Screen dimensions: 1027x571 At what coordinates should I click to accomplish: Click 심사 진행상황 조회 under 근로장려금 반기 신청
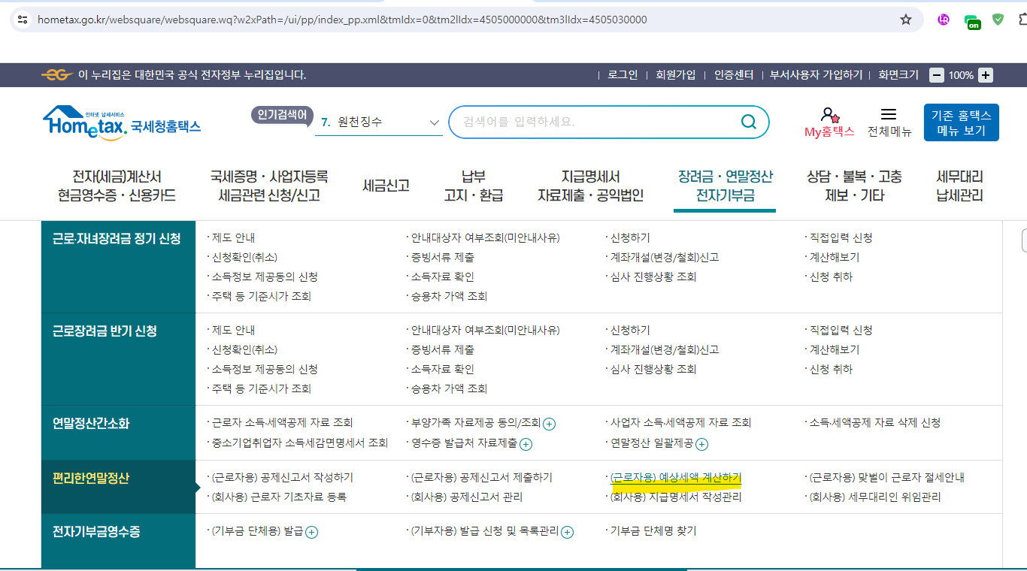(x=653, y=370)
